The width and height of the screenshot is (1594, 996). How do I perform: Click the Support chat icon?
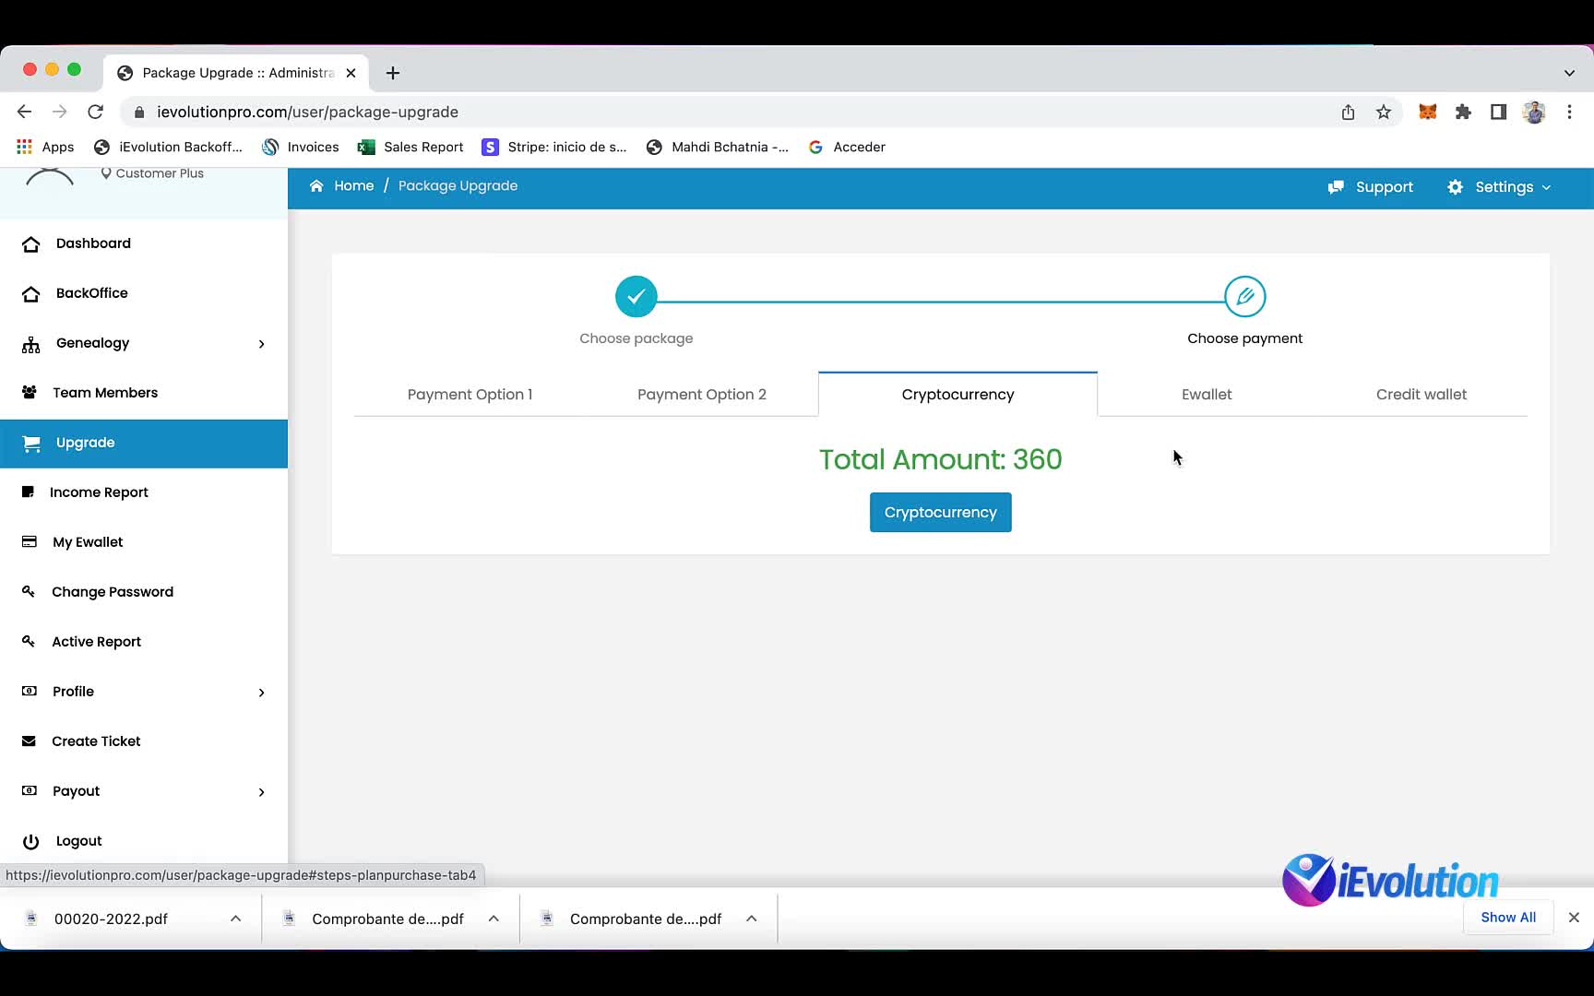(x=1337, y=186)
